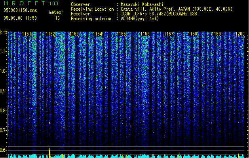
Task: Select the observer name Masayuki Kobayashi
Action: pos(142,4)
